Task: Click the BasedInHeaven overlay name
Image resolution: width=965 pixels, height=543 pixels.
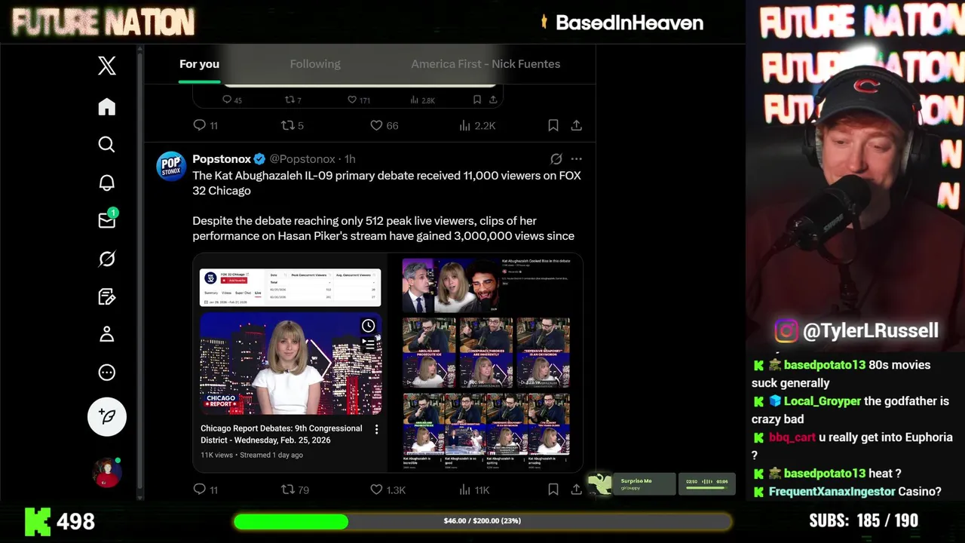Action: point(630,23)
